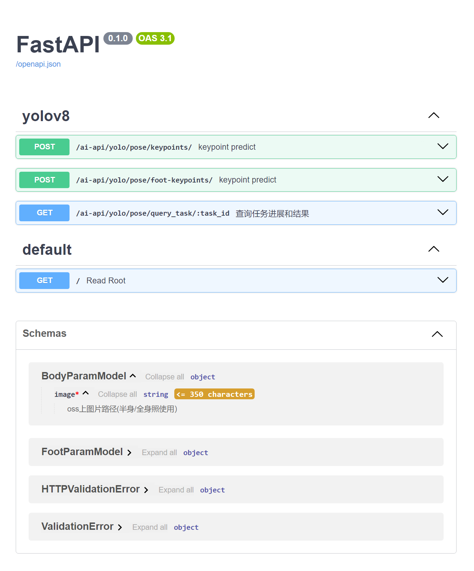Click the 'object' type next to FootParamModel
Screen dimensions: 474x571
click(196, 453)
